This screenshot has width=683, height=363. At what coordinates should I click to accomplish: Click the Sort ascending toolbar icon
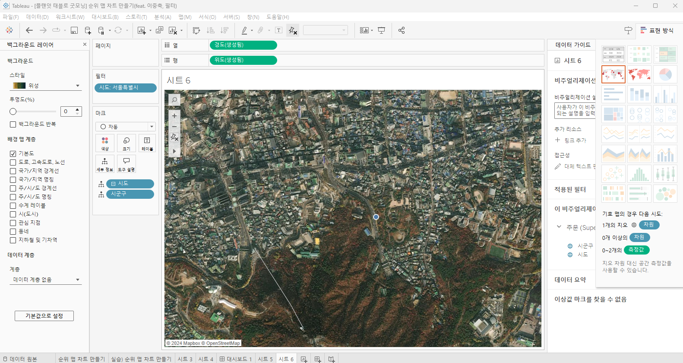(210, 30)
